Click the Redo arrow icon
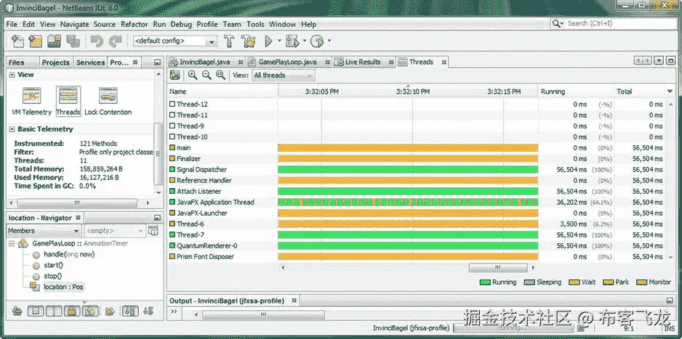 (x=116, y=41)
